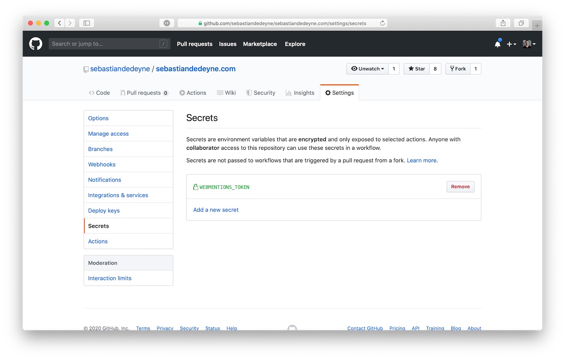The width and height of the screenshot is (565, 360).
Task: View the stargazers count of 8
Action: click(435, 69)
